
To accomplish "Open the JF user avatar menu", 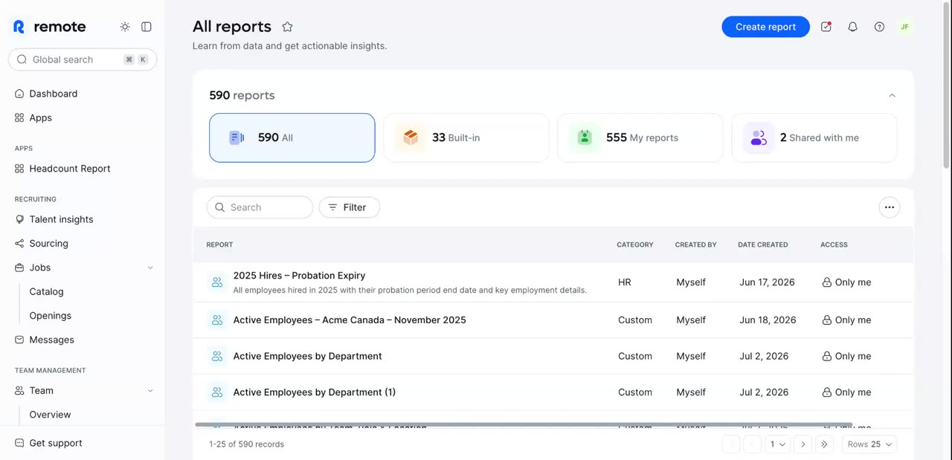I will point(904,27).
